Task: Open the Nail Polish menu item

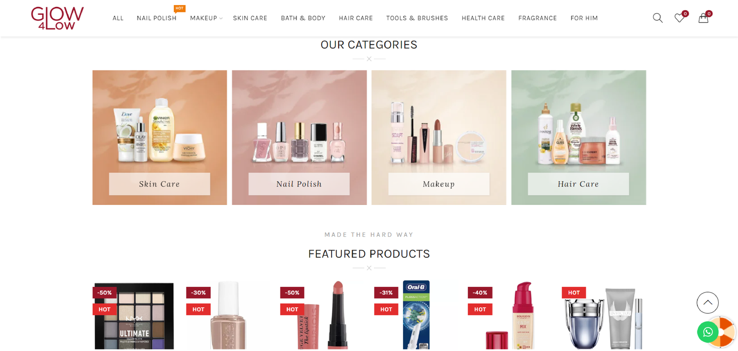Action: click(156, 18)
